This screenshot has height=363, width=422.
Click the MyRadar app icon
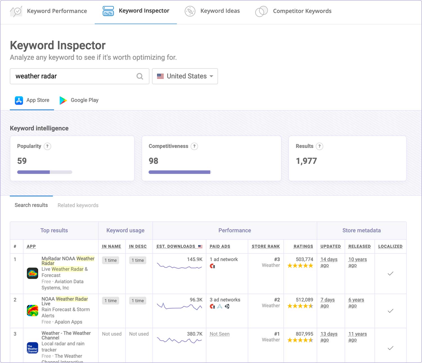coord(32,273)
